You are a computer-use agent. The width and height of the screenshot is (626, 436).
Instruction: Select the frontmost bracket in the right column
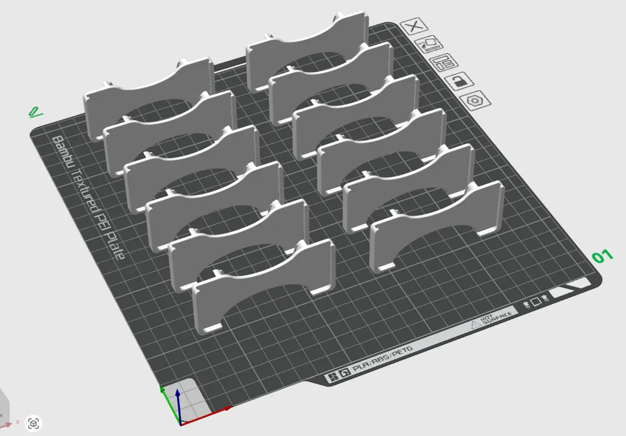(x=437, y=227)
